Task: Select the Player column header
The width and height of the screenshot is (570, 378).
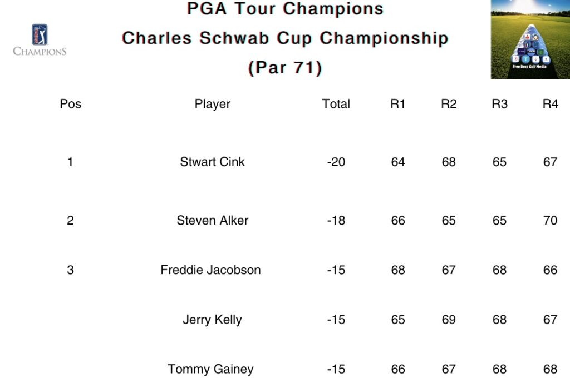Action: (212, 104)
